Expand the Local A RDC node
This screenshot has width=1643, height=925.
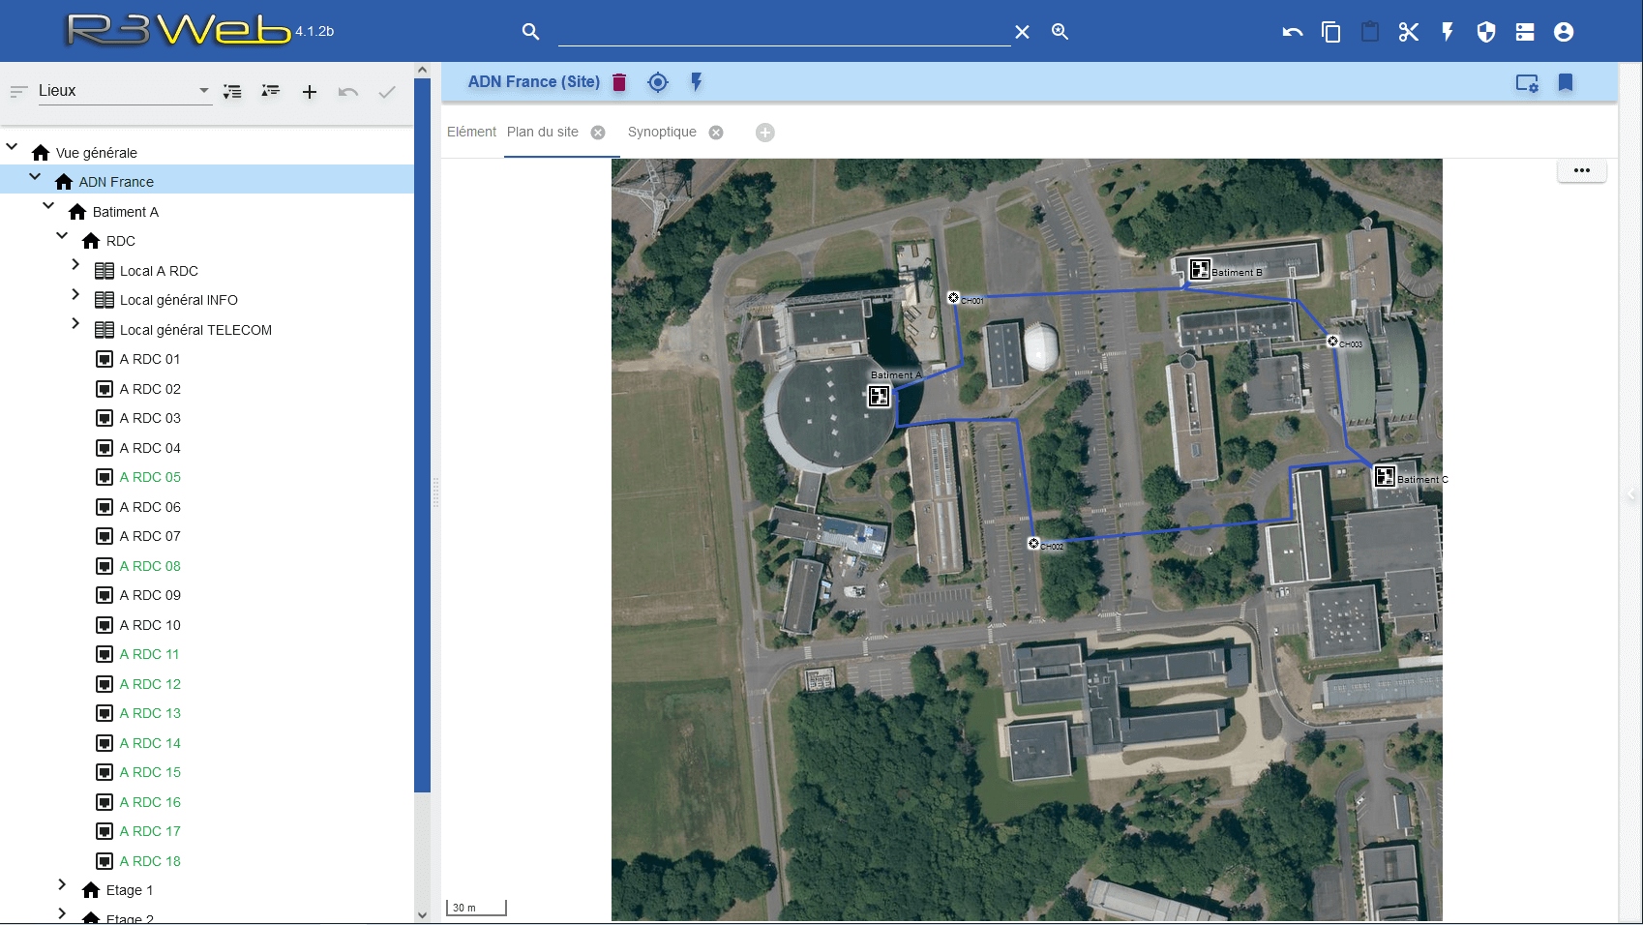(x=75, y=265)
